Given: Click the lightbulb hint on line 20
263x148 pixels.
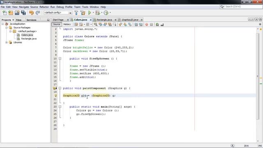Looking at the screenshot, I should 56,95.
